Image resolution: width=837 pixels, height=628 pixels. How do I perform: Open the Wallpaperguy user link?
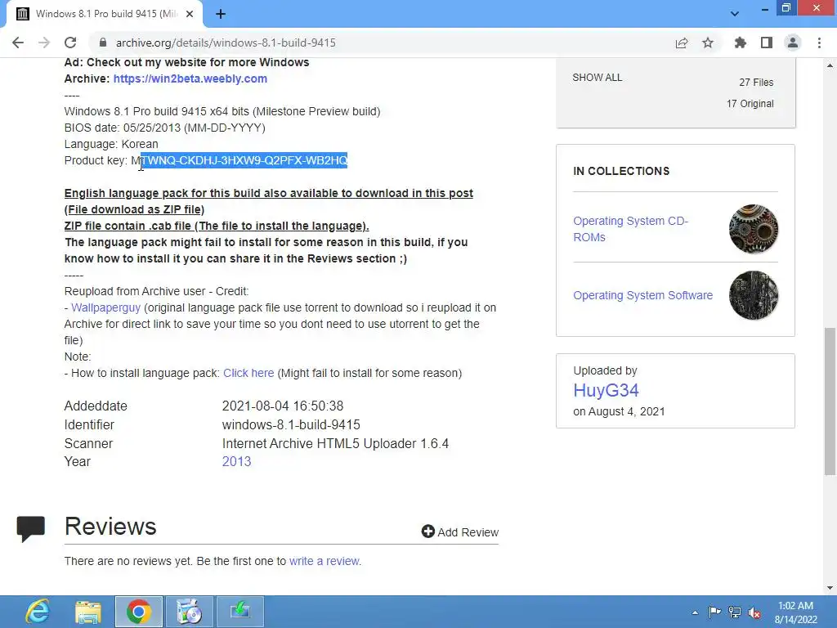tap(105, 307)
